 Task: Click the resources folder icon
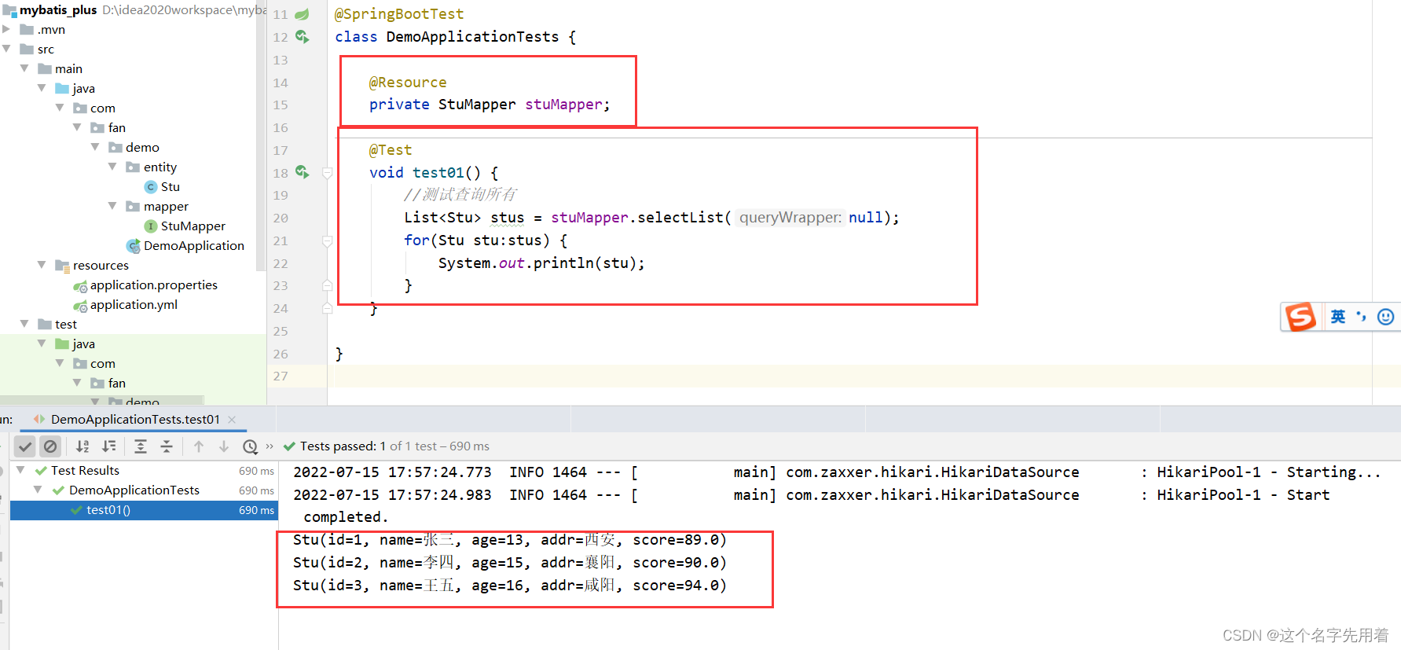63,266
